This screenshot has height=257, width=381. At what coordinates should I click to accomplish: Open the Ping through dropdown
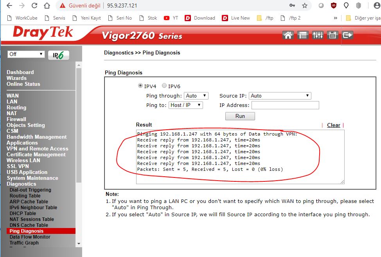pyautogui.click(x=196, y=96)
